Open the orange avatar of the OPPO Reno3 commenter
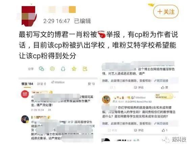This screenshot has width=192, height=148. (x=106, y=99)
